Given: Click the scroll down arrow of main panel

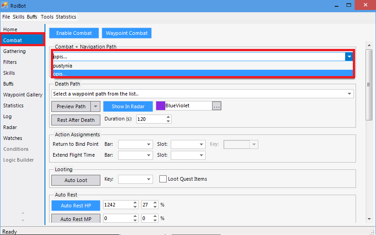Looking at the screenshot, I should tap(369, 219).
